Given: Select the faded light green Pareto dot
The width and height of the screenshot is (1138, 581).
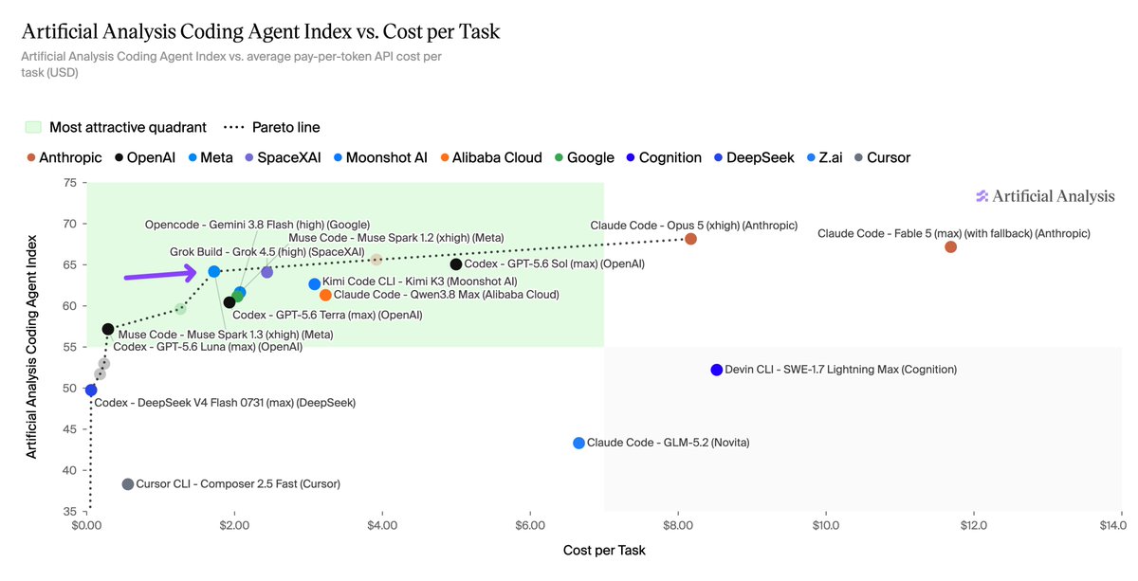Looking at the screenshot, I should click(x=180, y=308).
